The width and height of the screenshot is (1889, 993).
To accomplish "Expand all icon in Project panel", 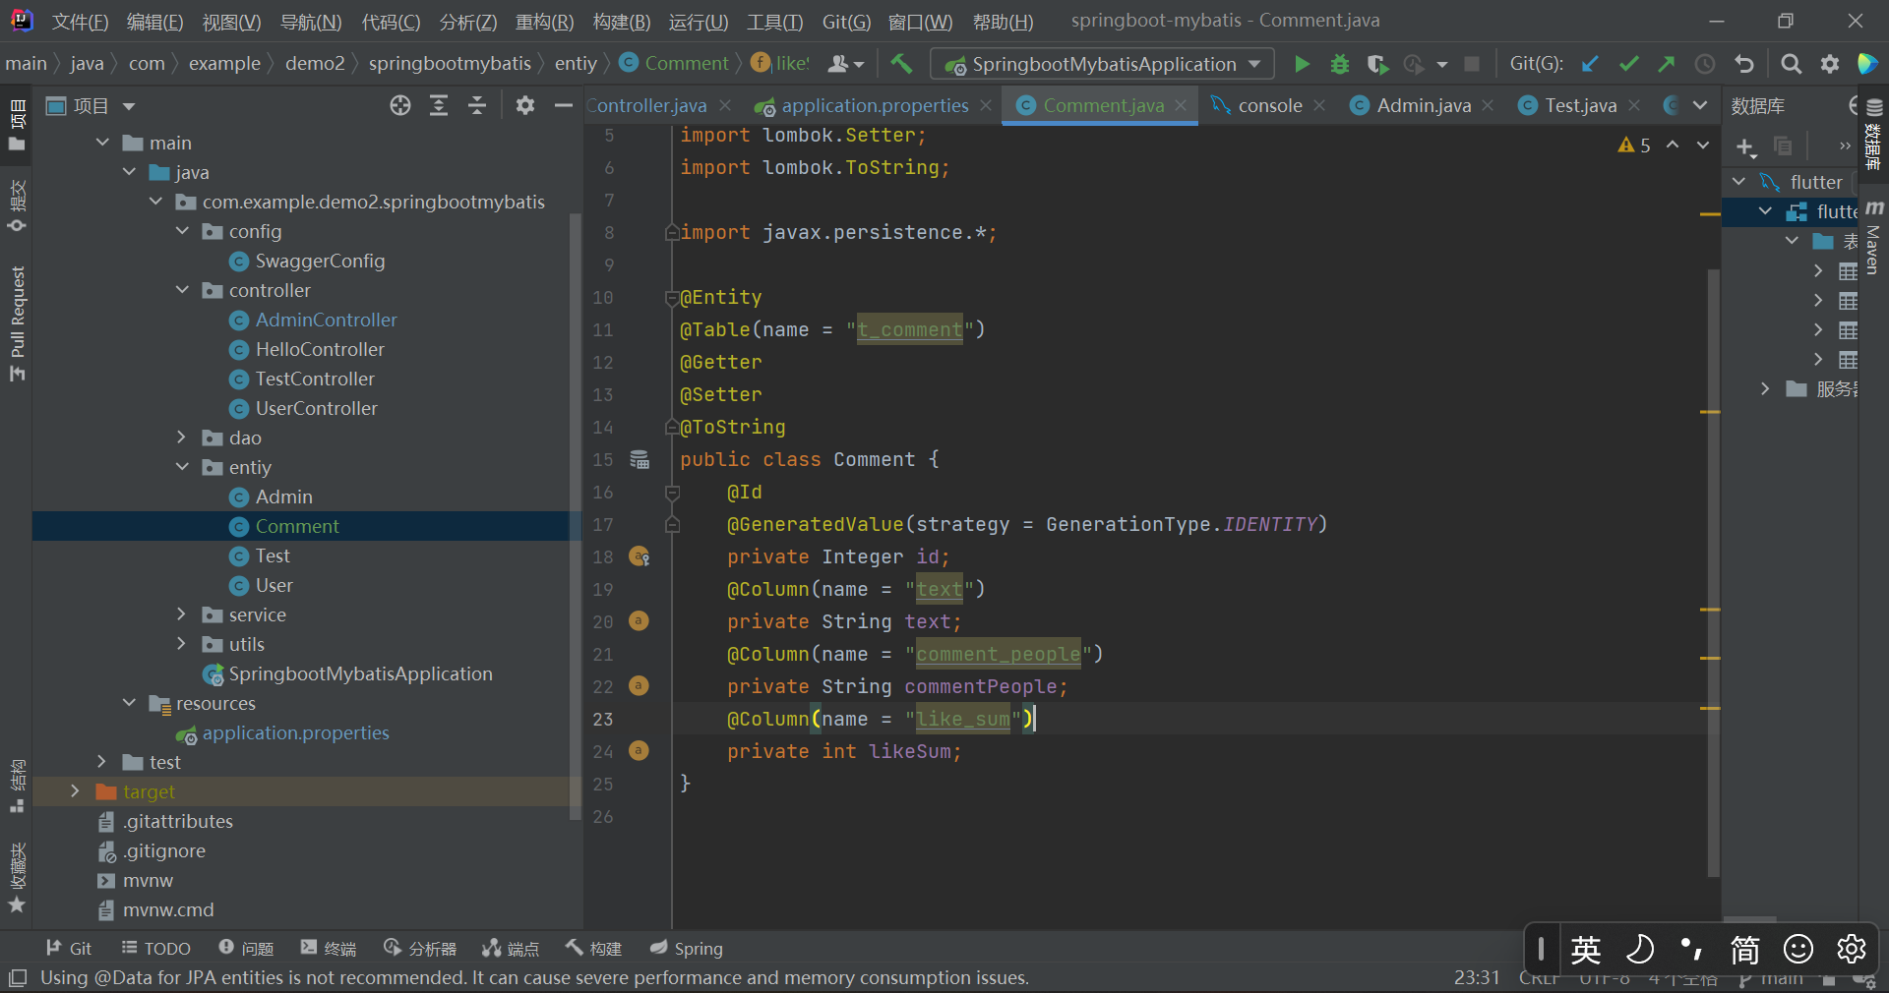I will (x=439, y=105).
